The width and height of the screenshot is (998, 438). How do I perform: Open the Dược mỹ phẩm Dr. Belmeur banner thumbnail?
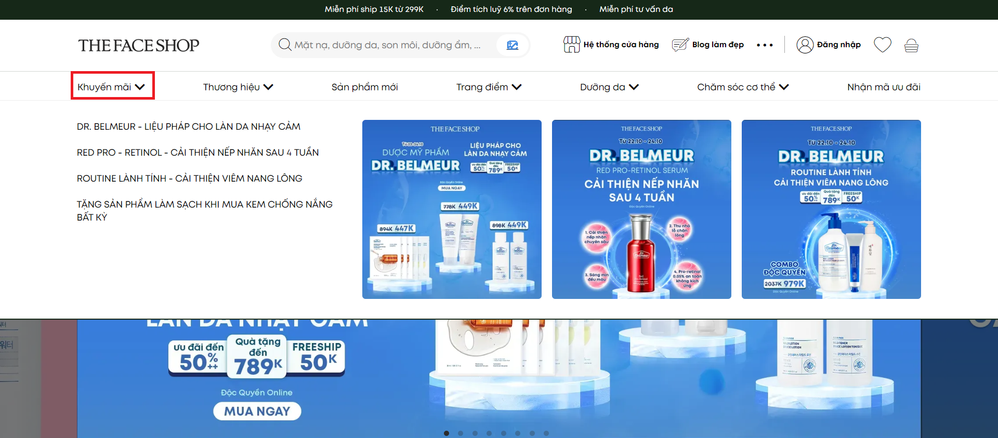(452, 209)
